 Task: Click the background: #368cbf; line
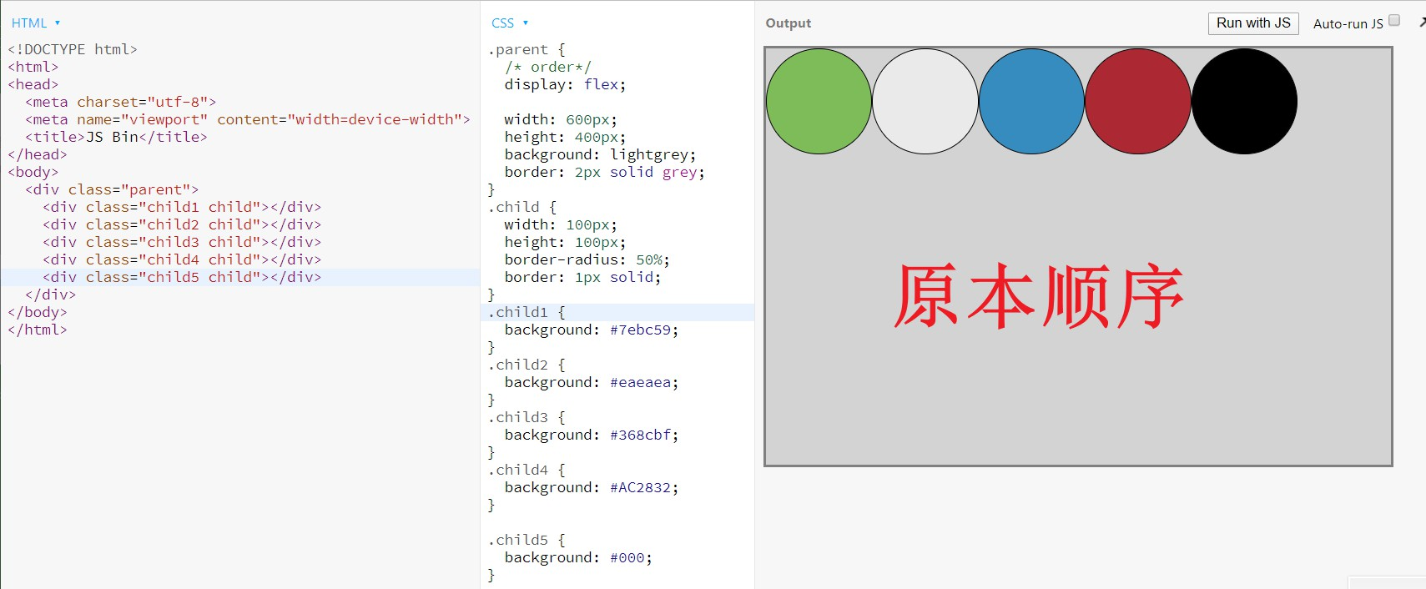coord(592,435)
